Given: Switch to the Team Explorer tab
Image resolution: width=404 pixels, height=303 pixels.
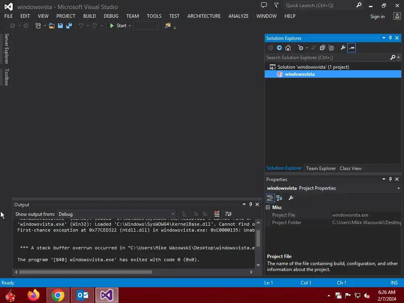Looking at the screenshot, I should coord(321,168).
